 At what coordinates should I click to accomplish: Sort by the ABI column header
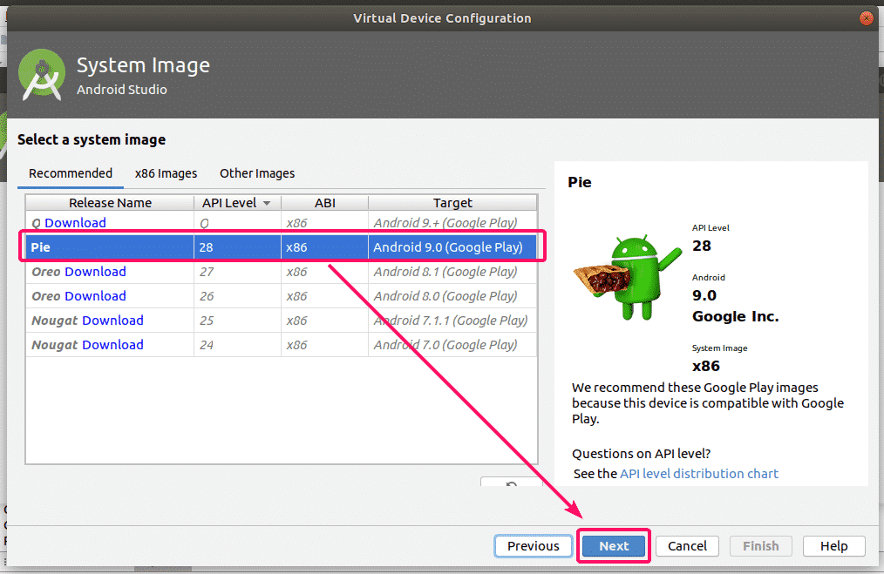point(324,203)
